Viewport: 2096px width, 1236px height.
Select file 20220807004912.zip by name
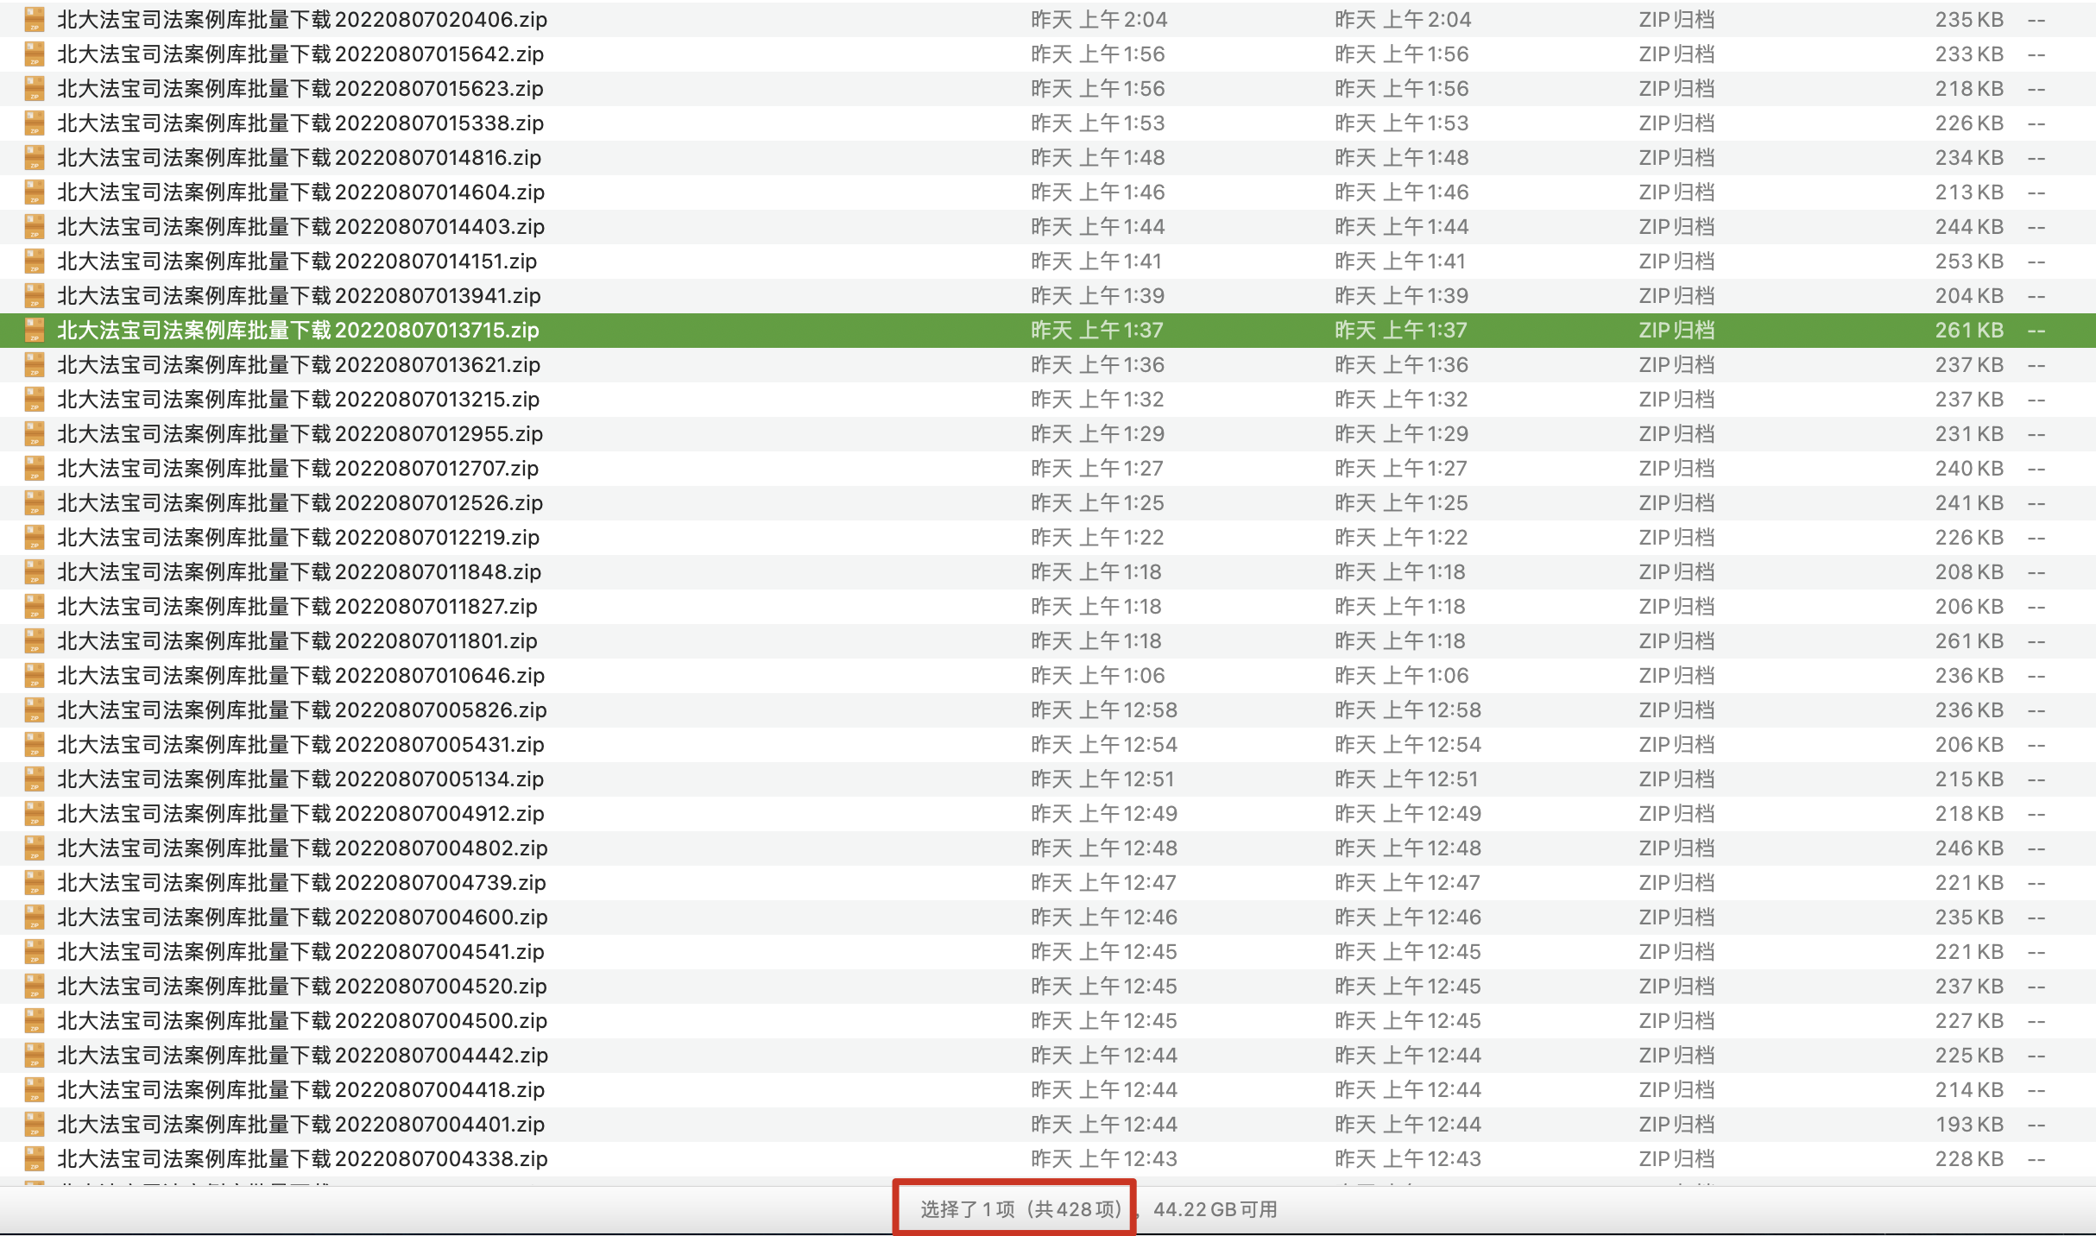[x=300, y=813]
